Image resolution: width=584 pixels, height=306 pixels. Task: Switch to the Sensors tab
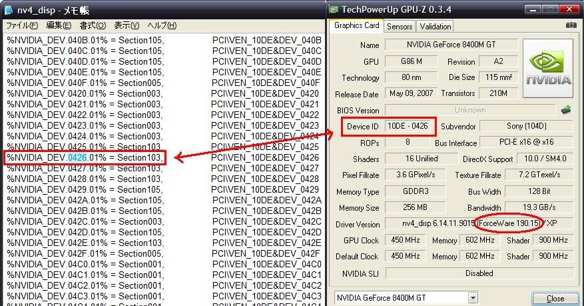tap(400, 27)
